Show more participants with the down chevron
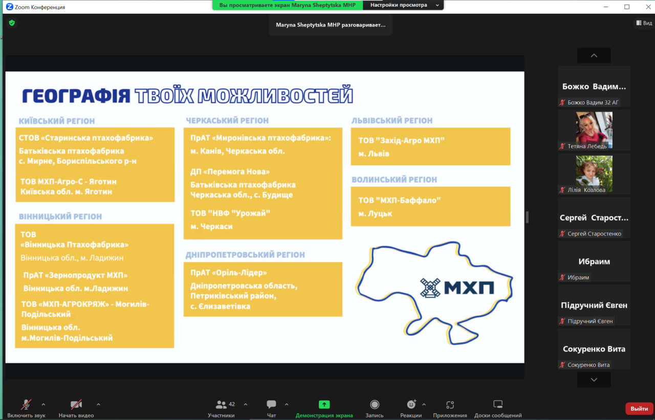Viewport: 655px width, 420px height. click(594, 380)
